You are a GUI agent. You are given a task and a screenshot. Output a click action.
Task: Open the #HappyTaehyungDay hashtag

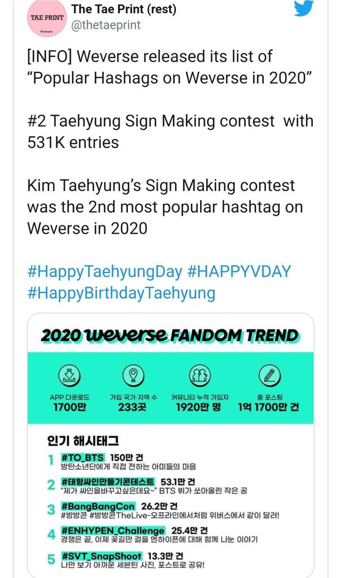[105, 272]
